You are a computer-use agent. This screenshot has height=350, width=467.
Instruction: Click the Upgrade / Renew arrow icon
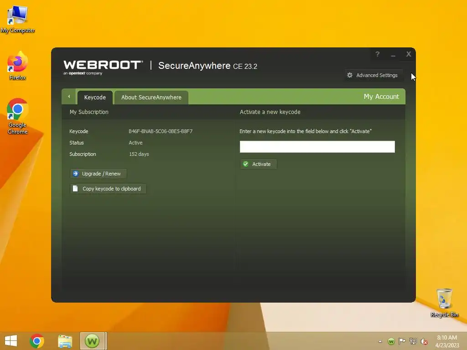(x=76, y=174)
